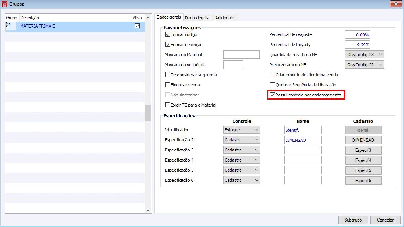Image resolution: width=404 pixels, height=227 pixels.
Task: Open Quantidade zerada na NF dropdown
Action: (364, 55)
